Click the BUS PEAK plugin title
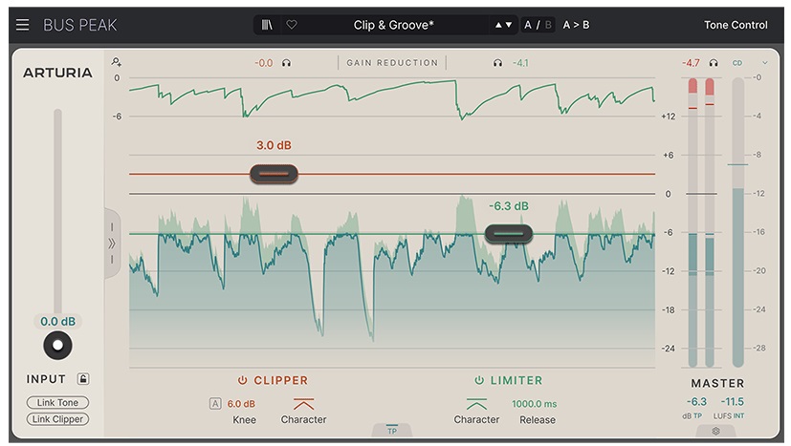The width and height of the screenshot is (791, 446). (x=80, y=25)
